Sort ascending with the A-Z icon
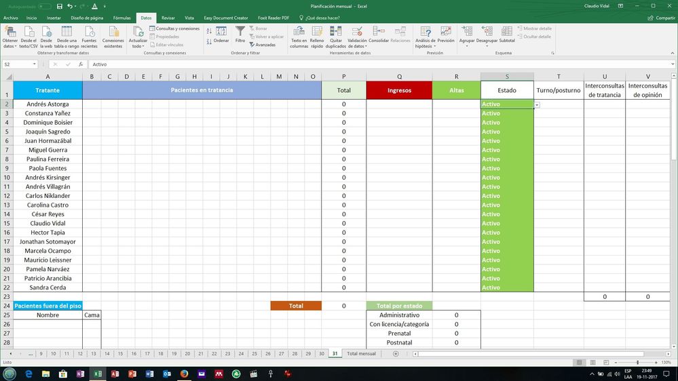 pyautogui.click(x=209, y=31)
